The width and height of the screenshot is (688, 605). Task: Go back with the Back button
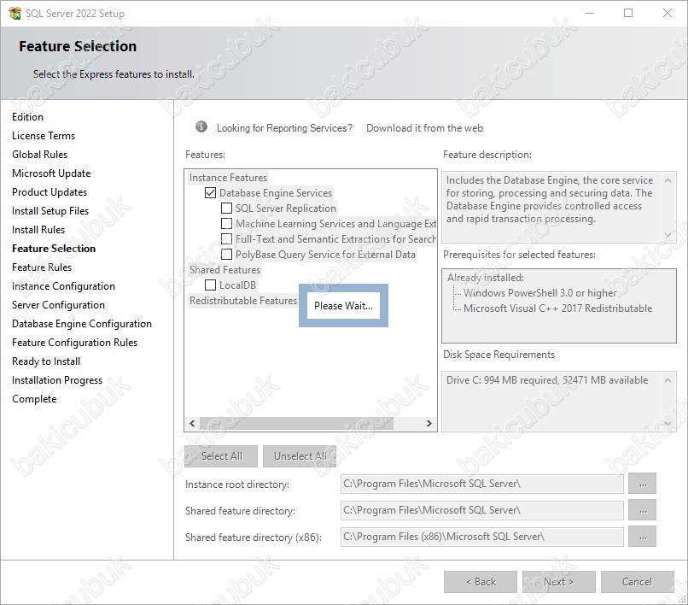click(x=481, y=582)
